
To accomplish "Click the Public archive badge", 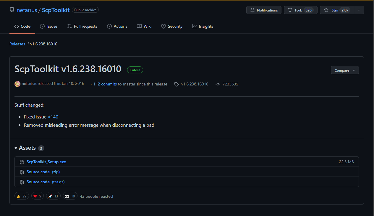I will (x=85, y=10).
